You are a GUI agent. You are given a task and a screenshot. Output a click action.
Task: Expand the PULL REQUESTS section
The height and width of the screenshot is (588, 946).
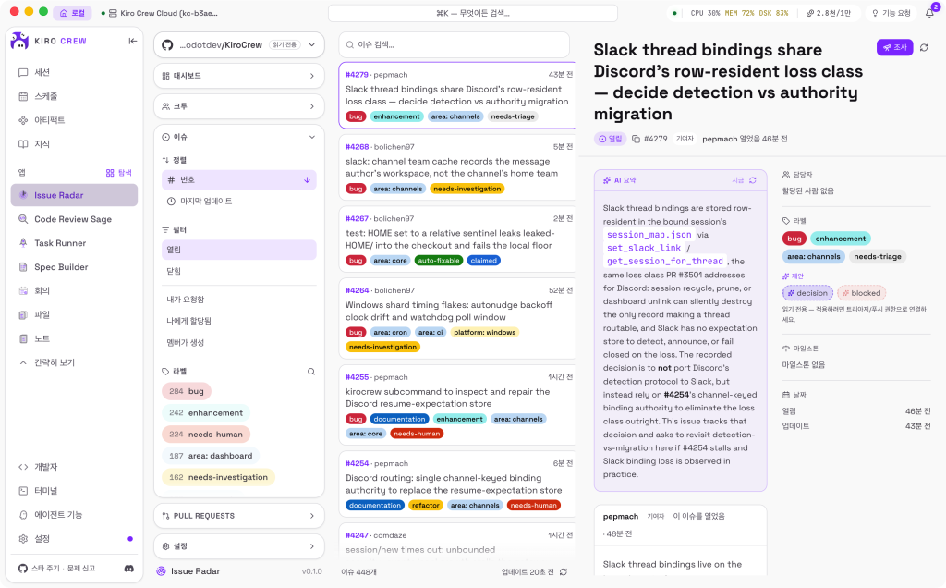(x=239, y=516)
